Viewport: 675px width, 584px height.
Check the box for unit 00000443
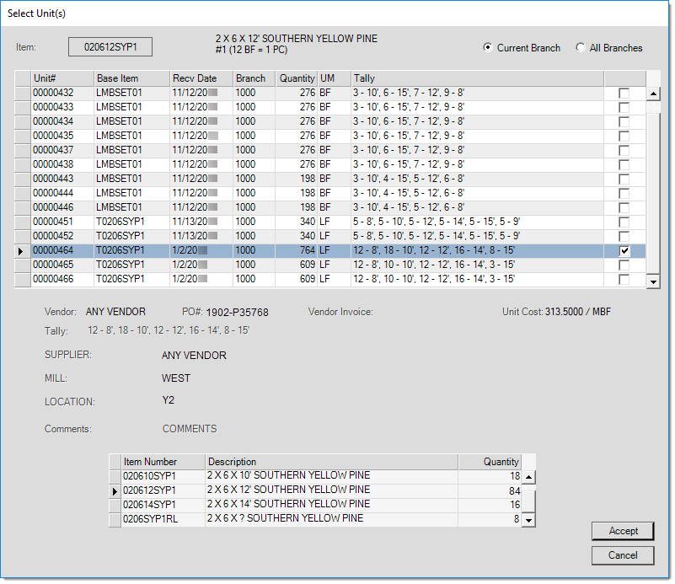point(624,179)
